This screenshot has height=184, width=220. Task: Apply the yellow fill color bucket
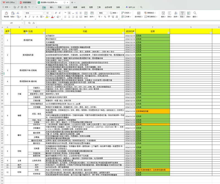tap(47, 17)
